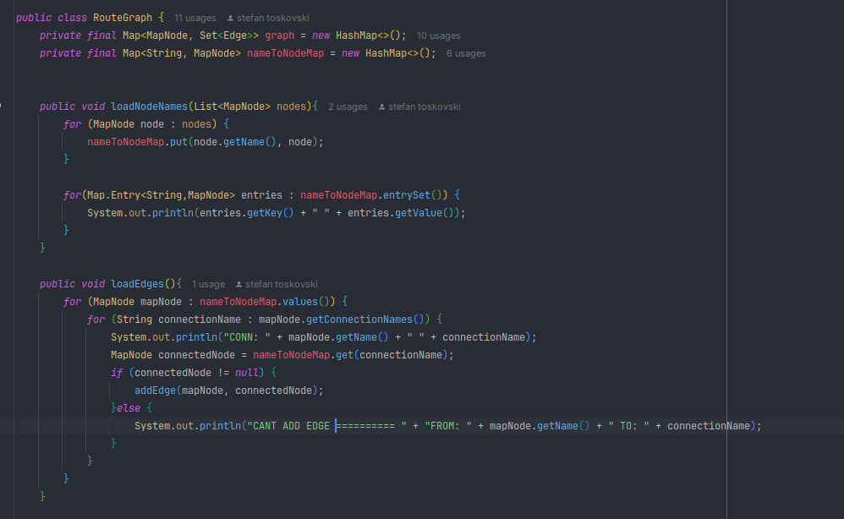The height and width of the screenshot is (519, 844).
Task: Show "2 usages" of the loadNodeNames method
Action: point(348,107)
